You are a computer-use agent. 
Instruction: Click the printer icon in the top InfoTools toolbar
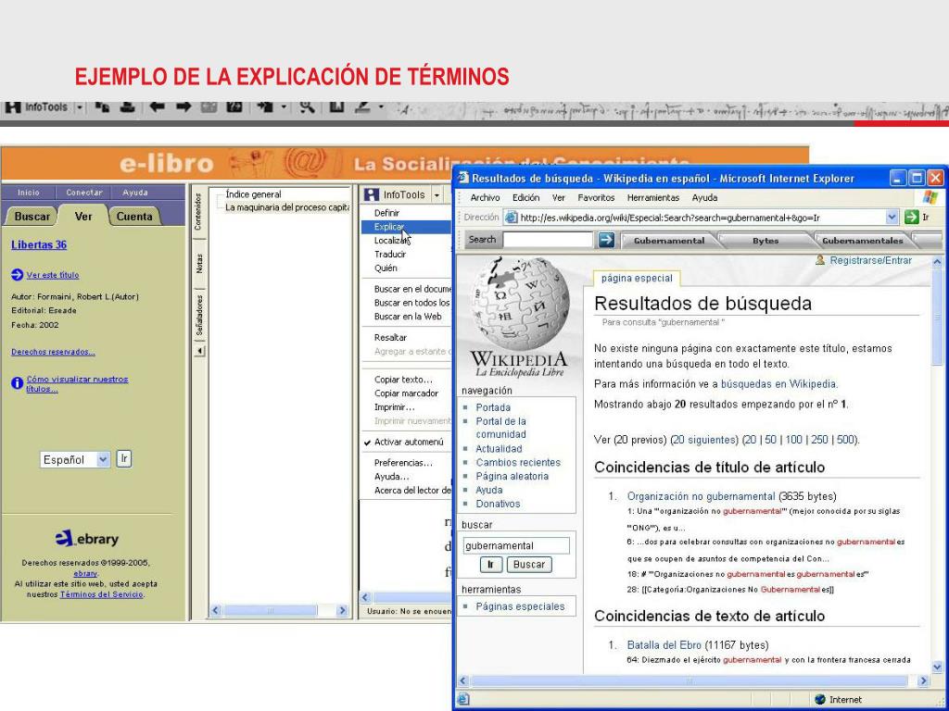click(129, 107)
